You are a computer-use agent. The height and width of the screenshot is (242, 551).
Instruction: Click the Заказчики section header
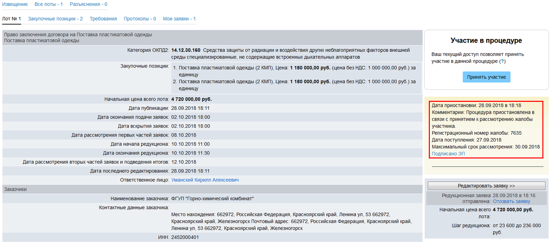(x=16, y=189)
